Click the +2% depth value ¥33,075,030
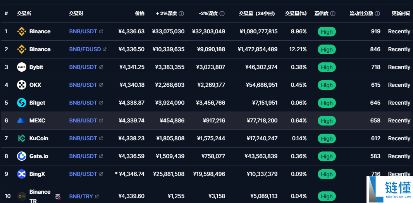The image size is (413, 203). coord(168,32)
